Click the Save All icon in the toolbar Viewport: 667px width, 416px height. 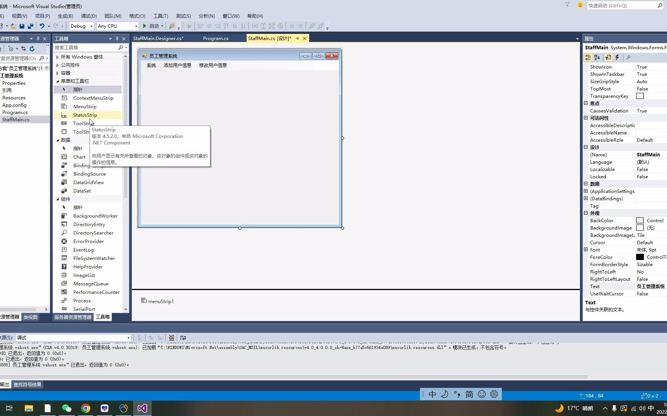coord(30,26)
